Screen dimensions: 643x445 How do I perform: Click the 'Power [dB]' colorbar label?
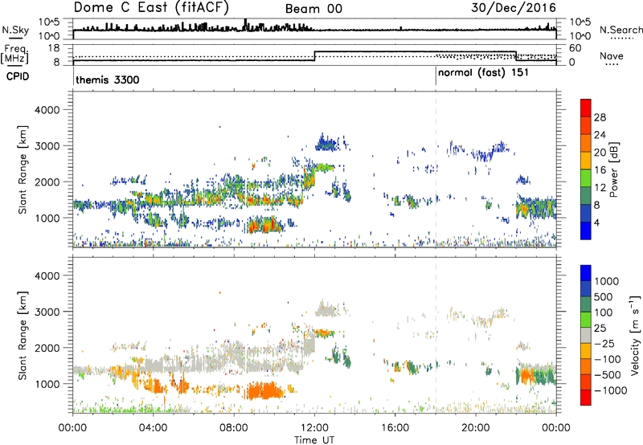[x=613, y=169]
